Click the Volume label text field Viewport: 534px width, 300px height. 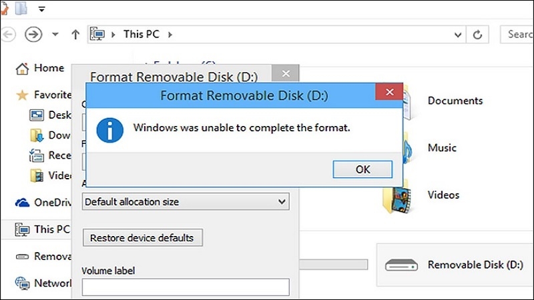pos(186,287)
